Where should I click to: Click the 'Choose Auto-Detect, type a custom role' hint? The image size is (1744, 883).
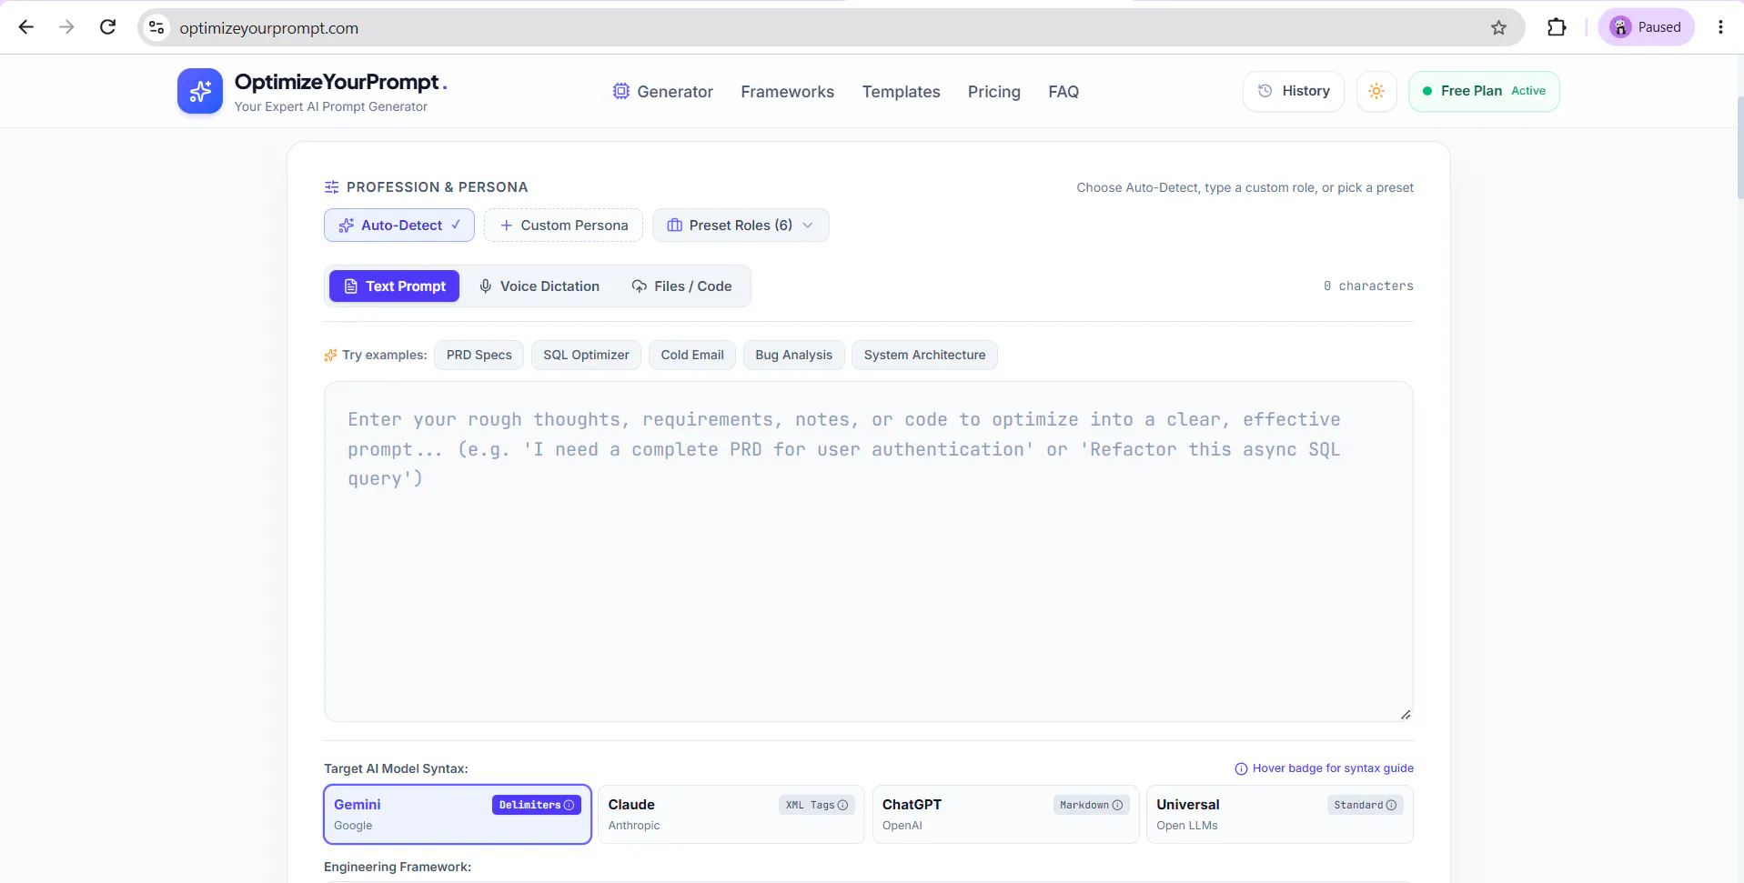coord(1245,187)
